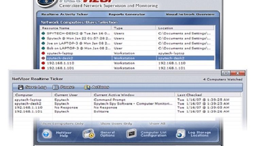Sort by Location column header

[x=185, y=28]
